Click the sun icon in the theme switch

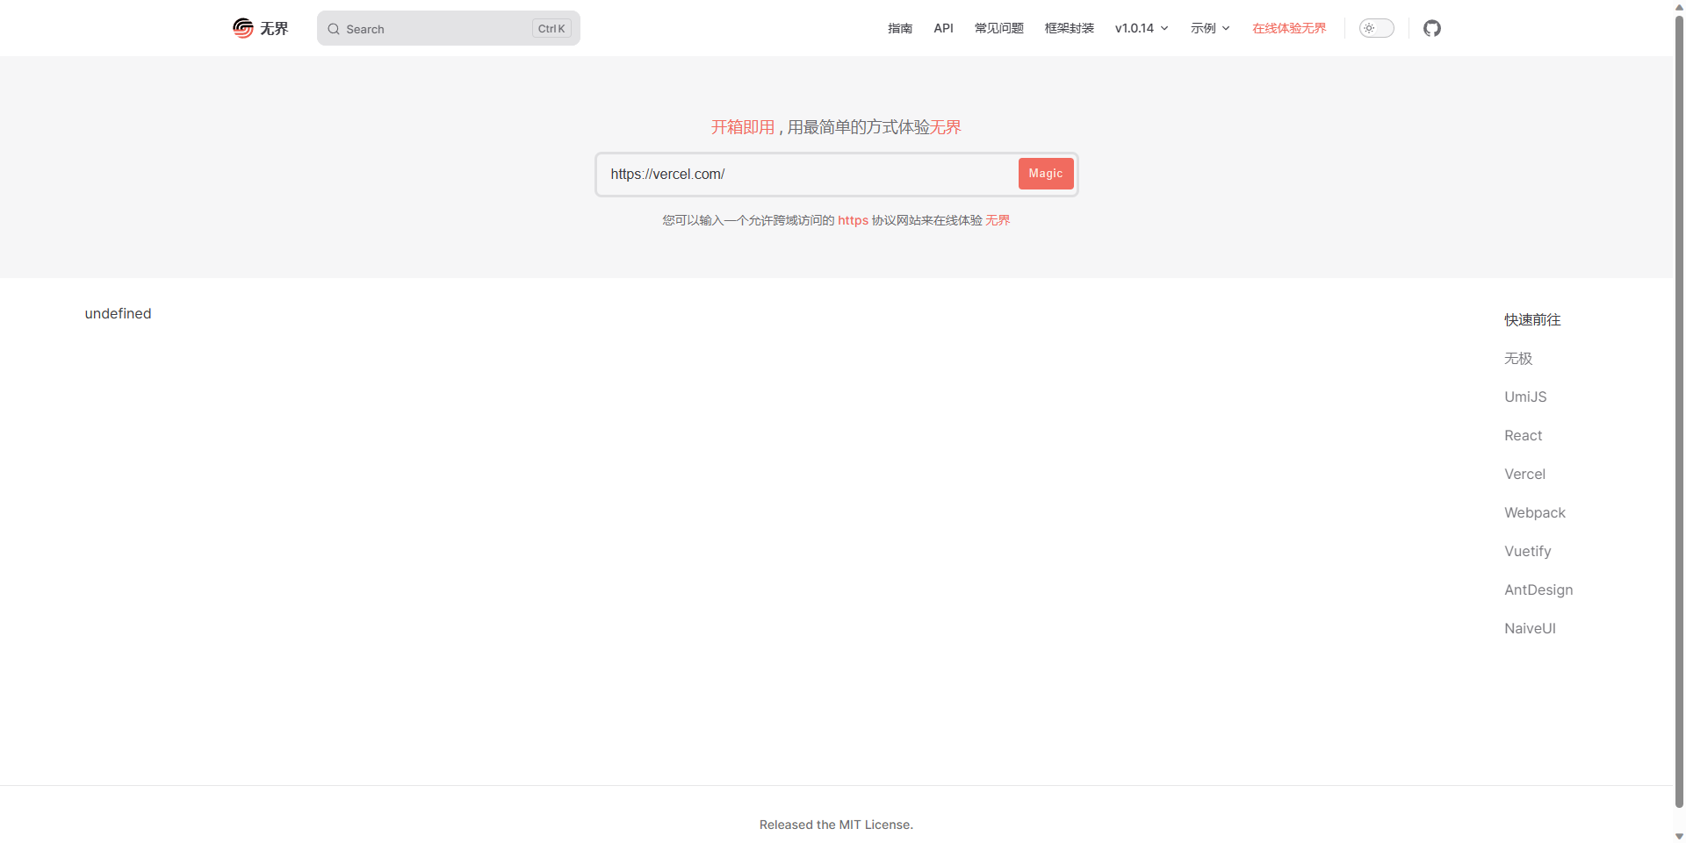click(1368, 28)
